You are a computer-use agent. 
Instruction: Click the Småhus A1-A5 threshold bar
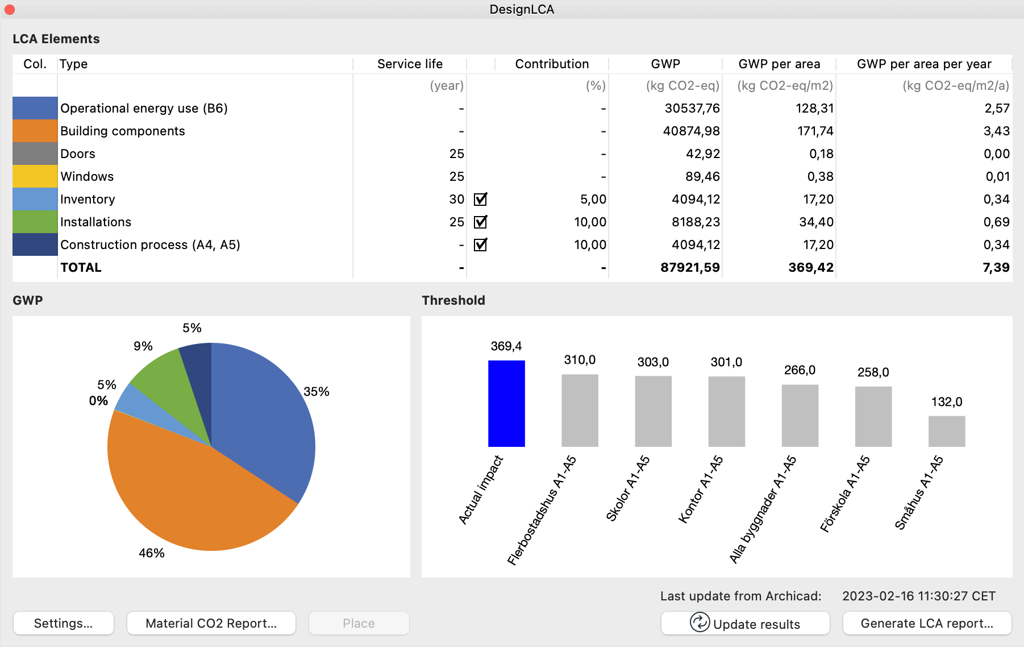click(x=947, y=431)
